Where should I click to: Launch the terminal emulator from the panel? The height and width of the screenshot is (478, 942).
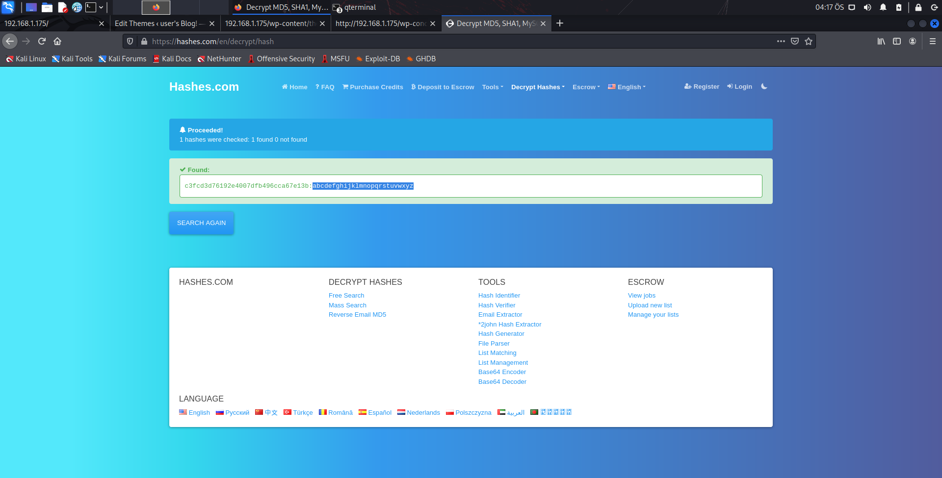click(x=91, y=7)
